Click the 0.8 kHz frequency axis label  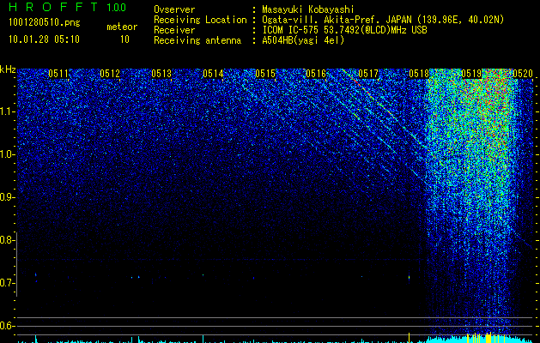point(7,240)
